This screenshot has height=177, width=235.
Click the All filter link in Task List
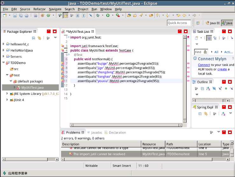coord(216,52)
